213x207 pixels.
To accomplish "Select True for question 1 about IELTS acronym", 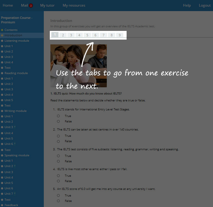I will click(58, 116).
